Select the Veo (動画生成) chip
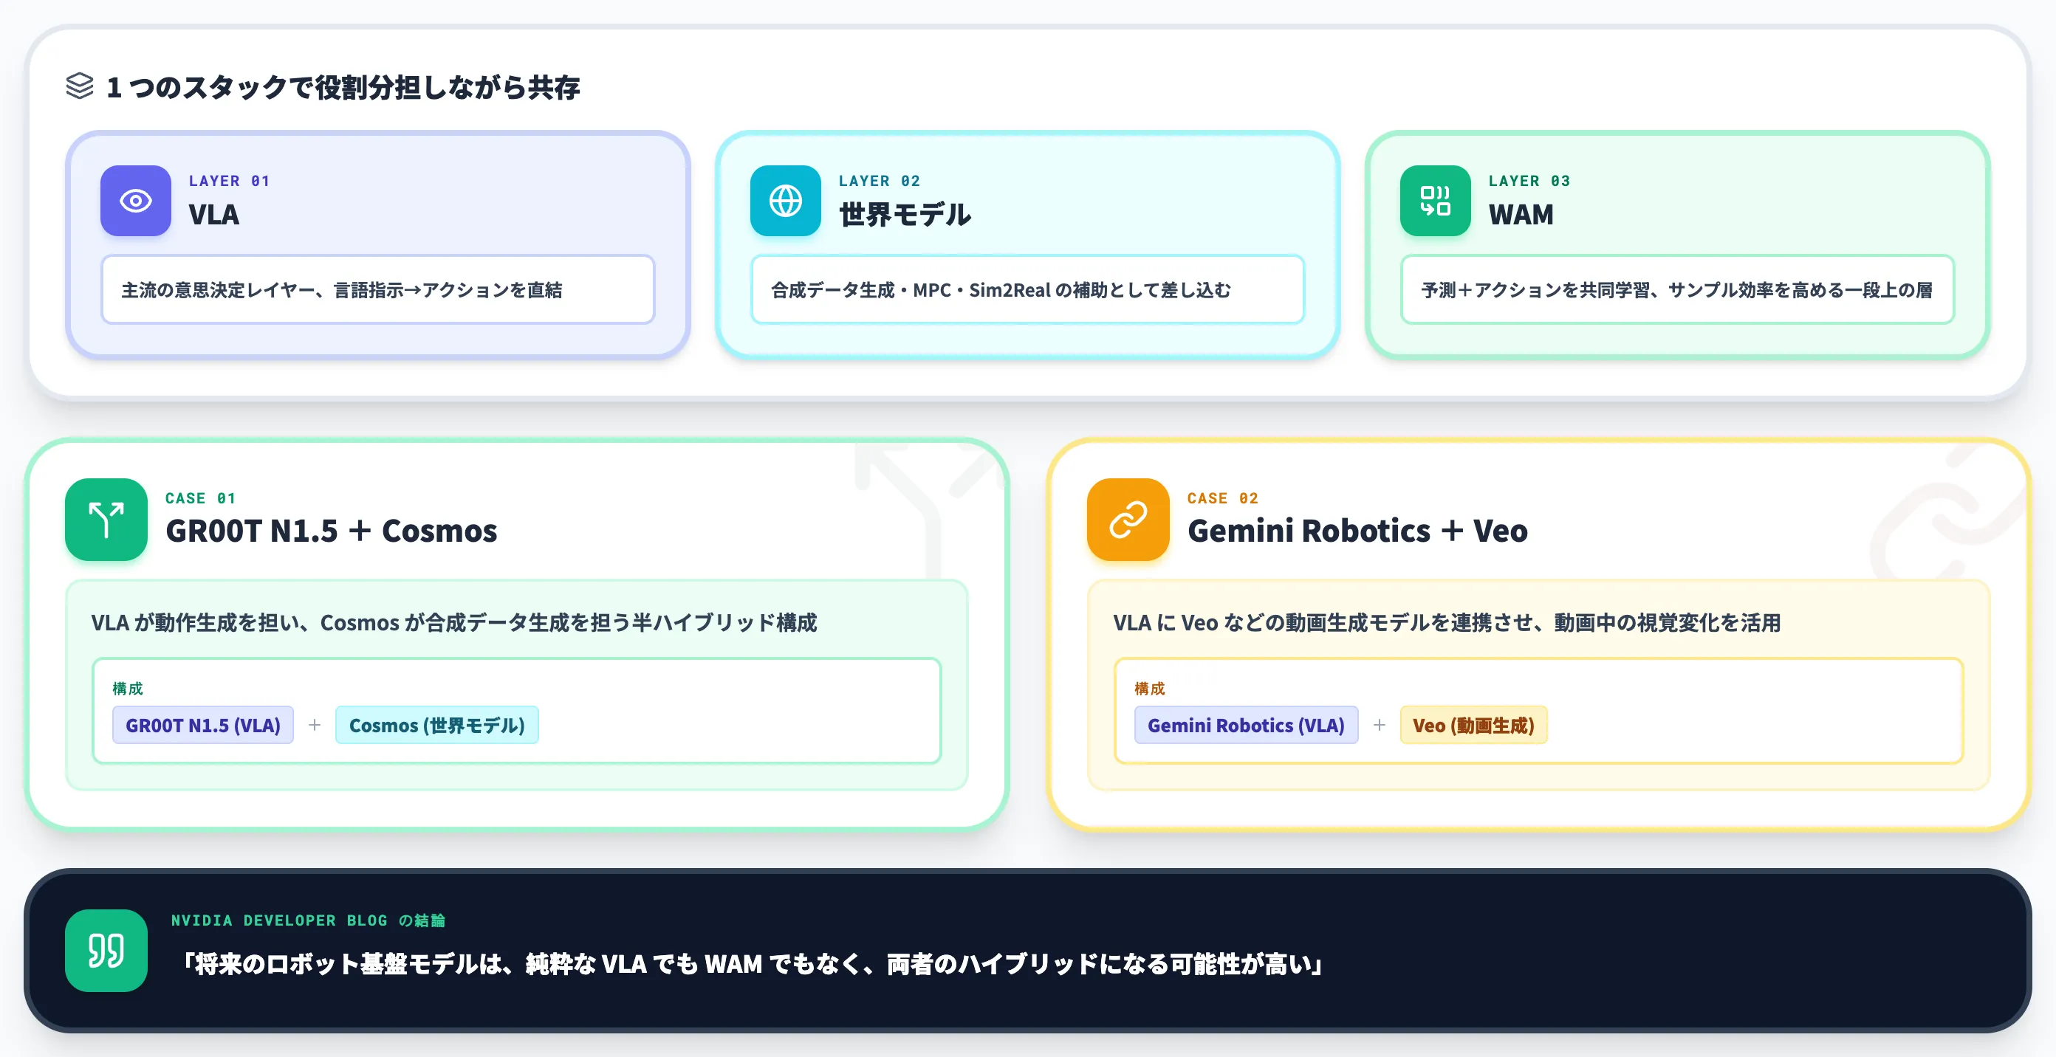The image size is (2056, 1057). pyautogui.click(x=1473, y=725)
